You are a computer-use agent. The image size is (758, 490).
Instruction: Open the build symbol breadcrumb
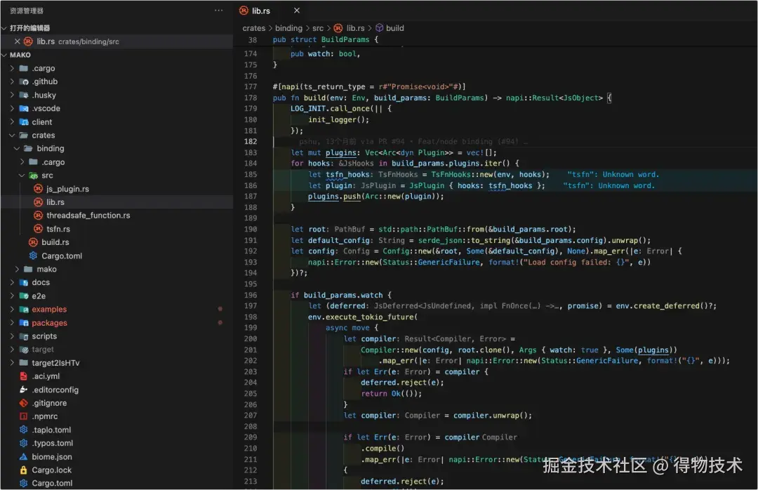pyautogui.click(x=394, y=28)
